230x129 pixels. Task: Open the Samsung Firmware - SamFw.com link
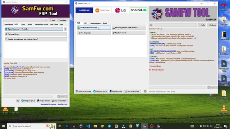tap(54, 104)
